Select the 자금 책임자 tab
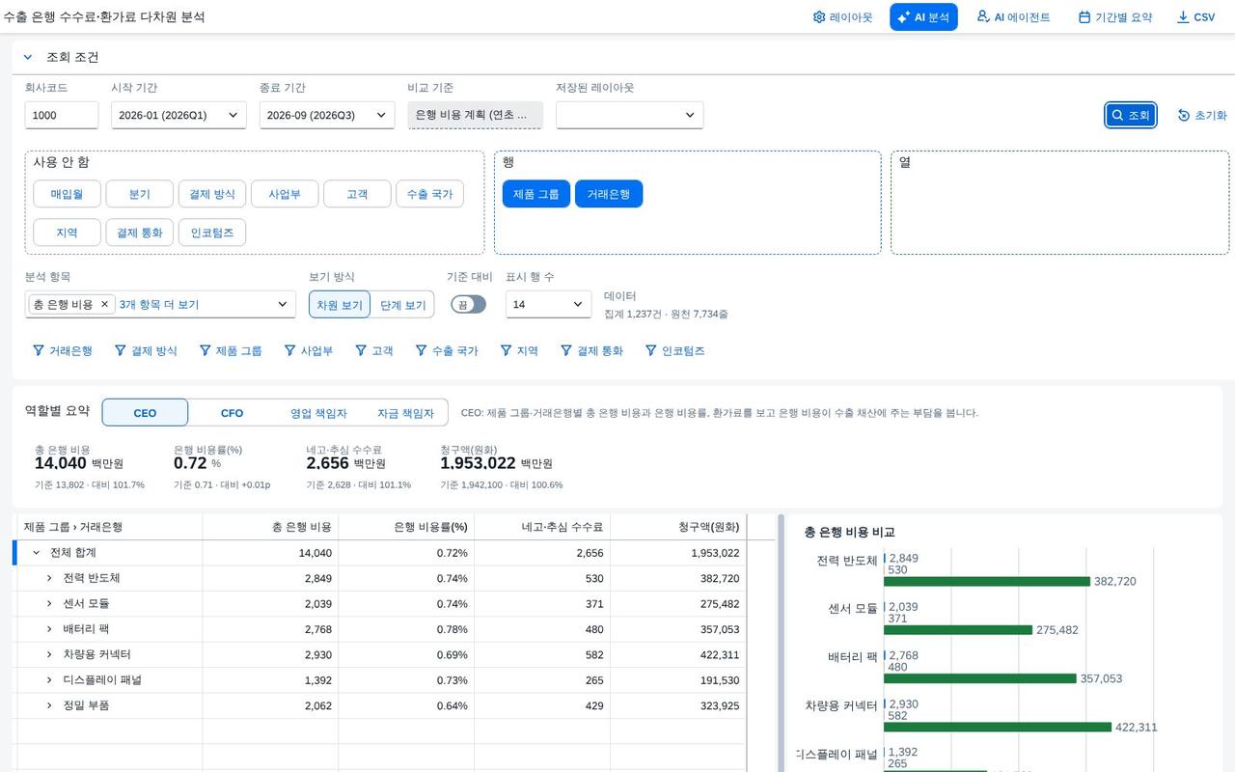Image resolution: width=1235 pixels, height=772 pixels. click(x=405, y=413)
